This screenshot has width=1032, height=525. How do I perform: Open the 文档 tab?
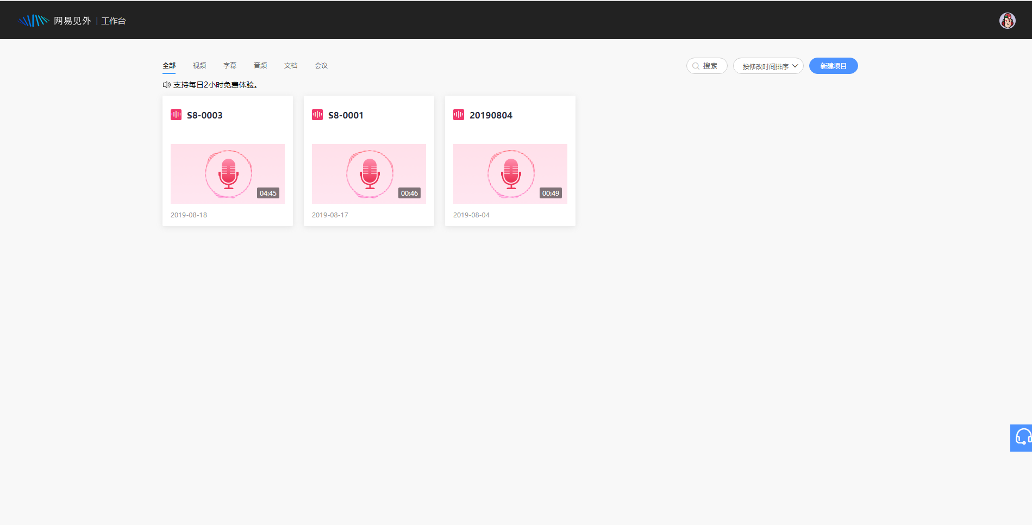click(x=291, y=66)
